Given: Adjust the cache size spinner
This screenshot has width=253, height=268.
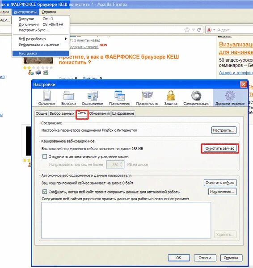Looking at the screenshot, I should coord(121,164).
